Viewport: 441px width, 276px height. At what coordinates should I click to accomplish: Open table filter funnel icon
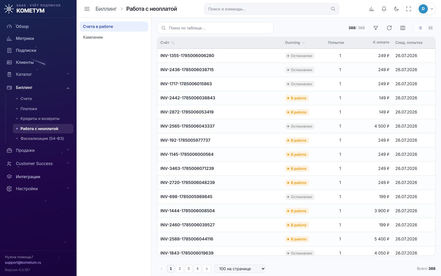click(x=376, y=28)
